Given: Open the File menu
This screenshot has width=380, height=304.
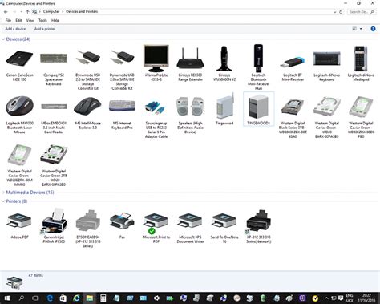Looking at the screenshot, I should point(8,20).
